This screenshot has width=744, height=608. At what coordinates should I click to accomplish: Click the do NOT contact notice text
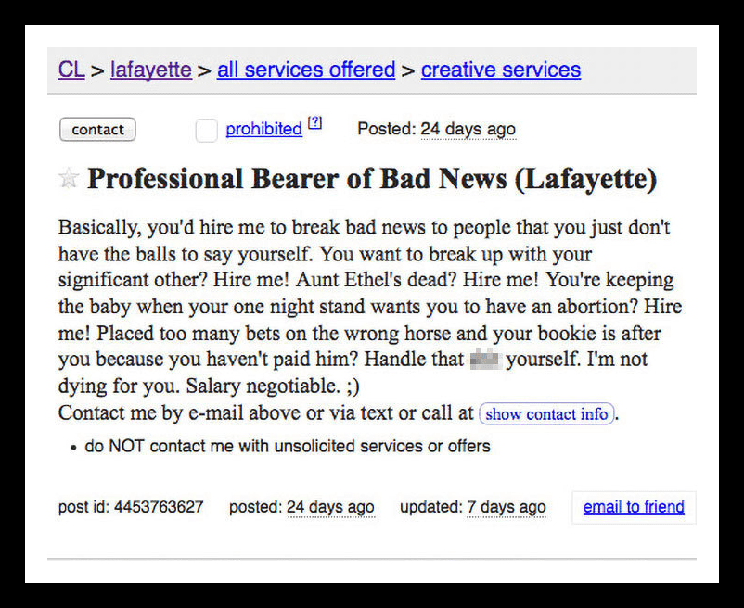coord(287,446)
